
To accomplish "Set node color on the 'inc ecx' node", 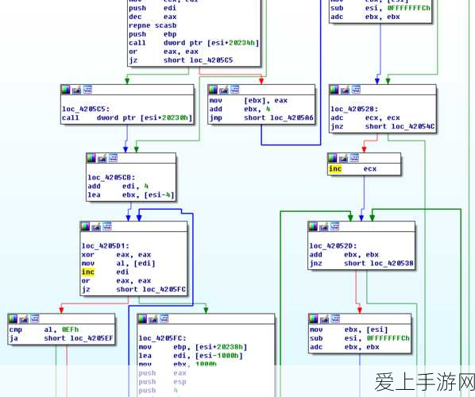I will [332, 158].
